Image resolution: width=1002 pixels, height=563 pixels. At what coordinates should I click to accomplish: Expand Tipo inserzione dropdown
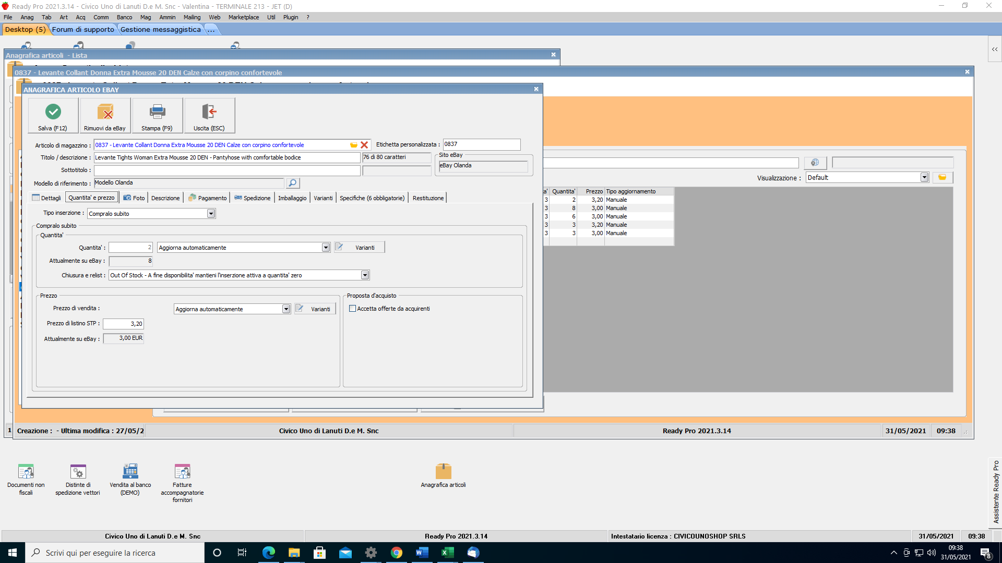coord(211,214)
